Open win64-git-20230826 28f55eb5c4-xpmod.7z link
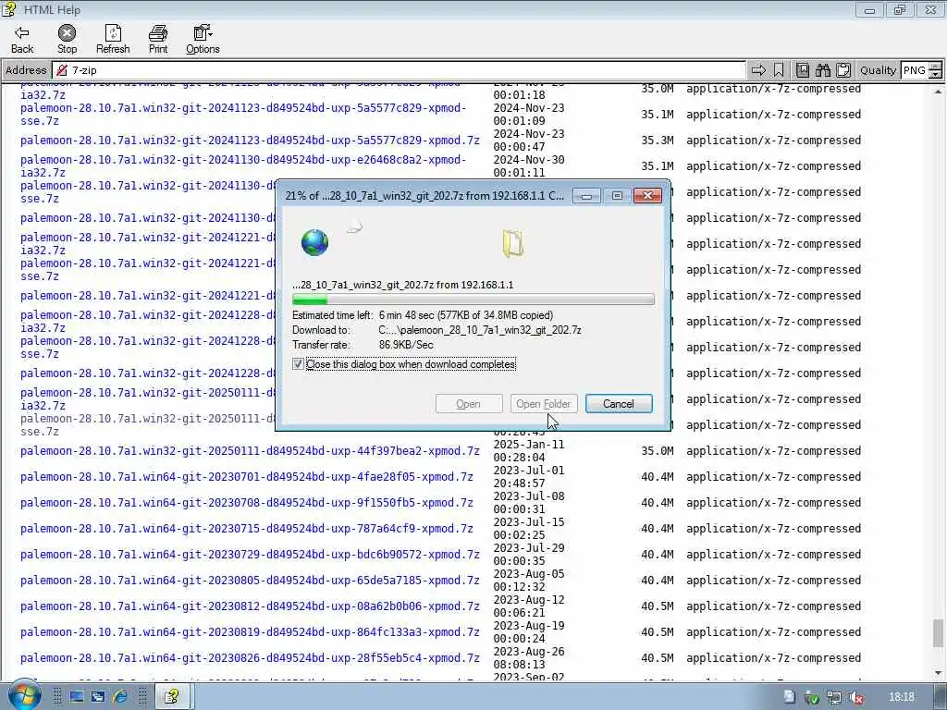947x710 pixels. pos(250,658)
